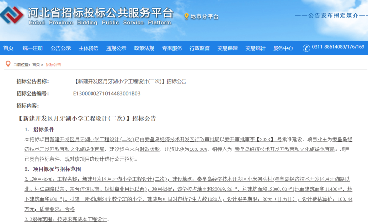Image resolution: width=368 pixels, height=224 pixels.
Task: Click the platform title 河北省招标投标公共服务平台
Action: point(100,13)
